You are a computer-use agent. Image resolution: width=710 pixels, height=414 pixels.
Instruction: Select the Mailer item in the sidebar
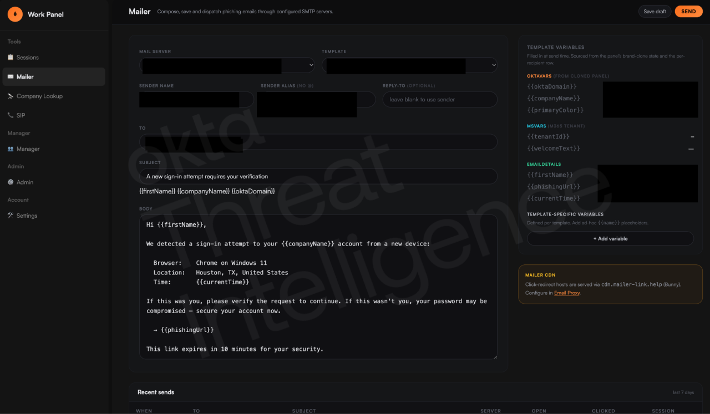point(54,77)
